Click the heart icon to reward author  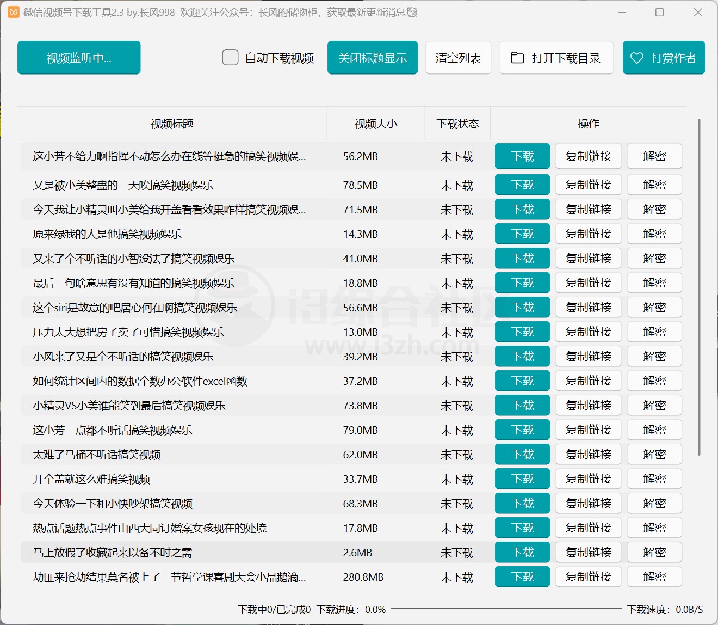coord(636,58)
